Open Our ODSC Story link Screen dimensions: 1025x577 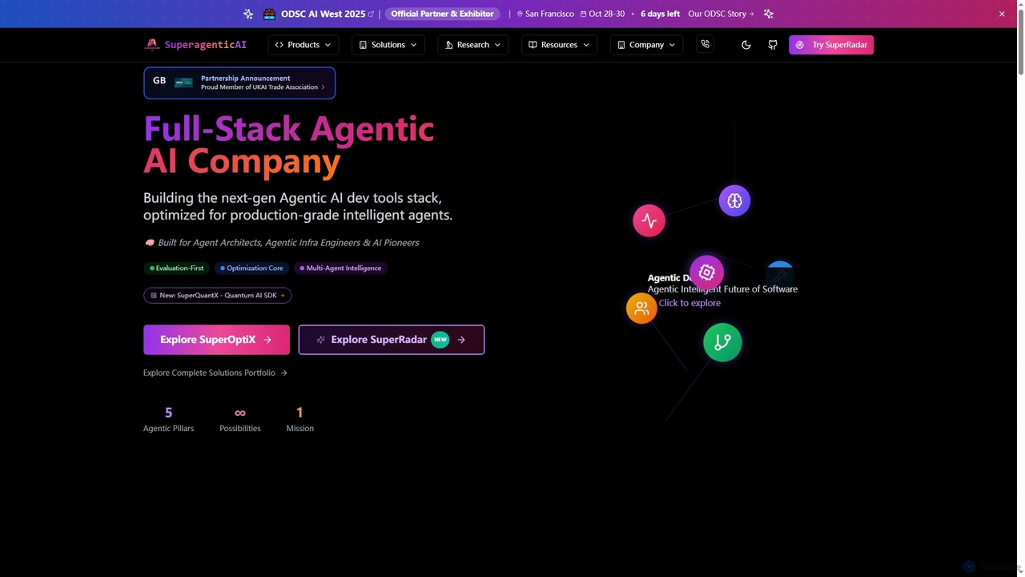[721, 14]
